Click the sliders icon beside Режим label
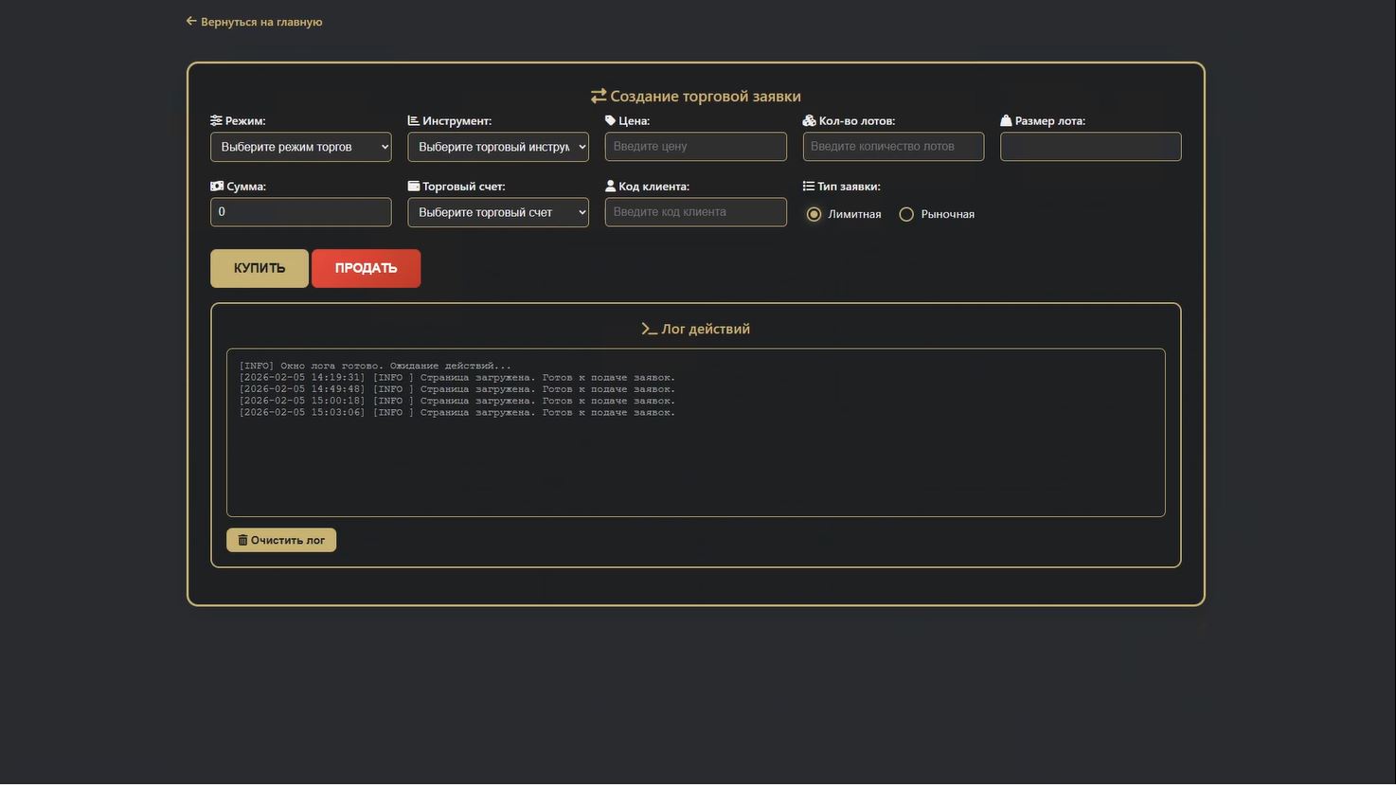1396x788 pixels. pyautogui.click(x=216, y=121)
